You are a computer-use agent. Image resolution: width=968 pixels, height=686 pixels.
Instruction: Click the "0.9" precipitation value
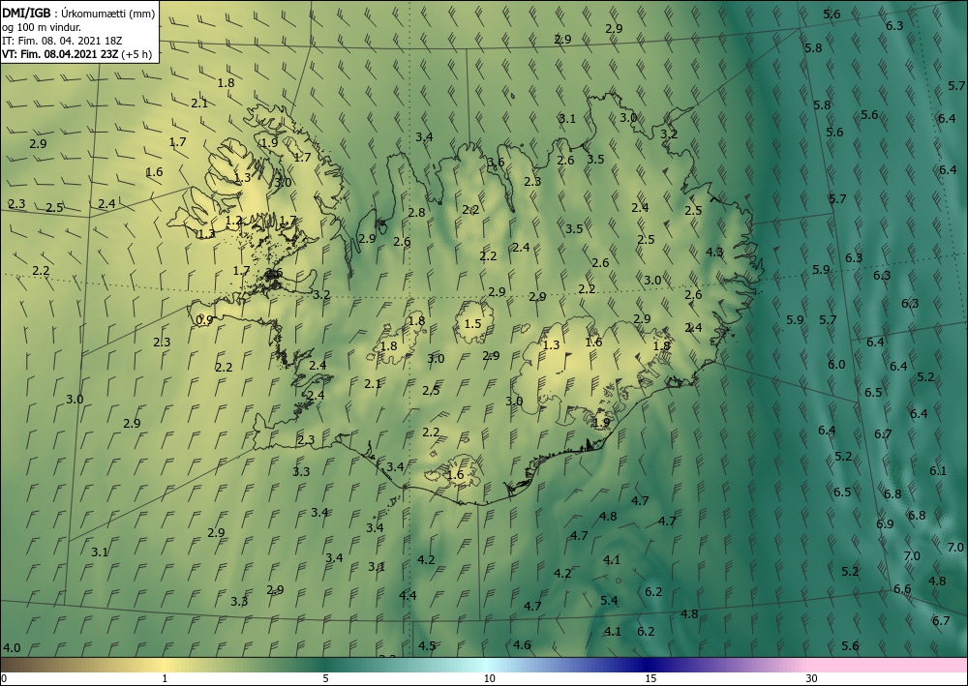[x=204, y=319]
